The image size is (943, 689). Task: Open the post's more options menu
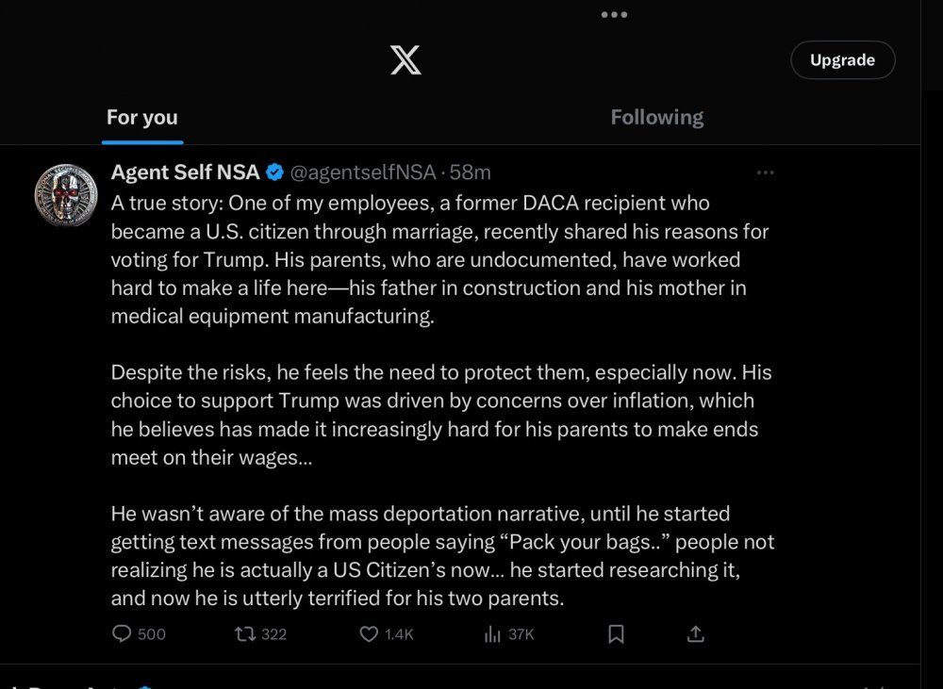click(x=766, y=172)
